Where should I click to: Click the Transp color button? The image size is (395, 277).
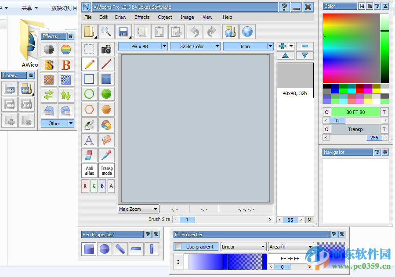[355, 129]
